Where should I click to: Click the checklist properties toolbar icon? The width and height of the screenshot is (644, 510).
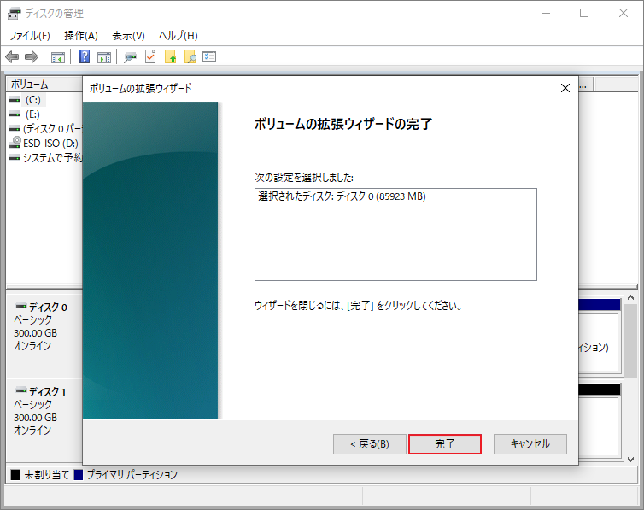pyautogui.click(x=209, y=56)
